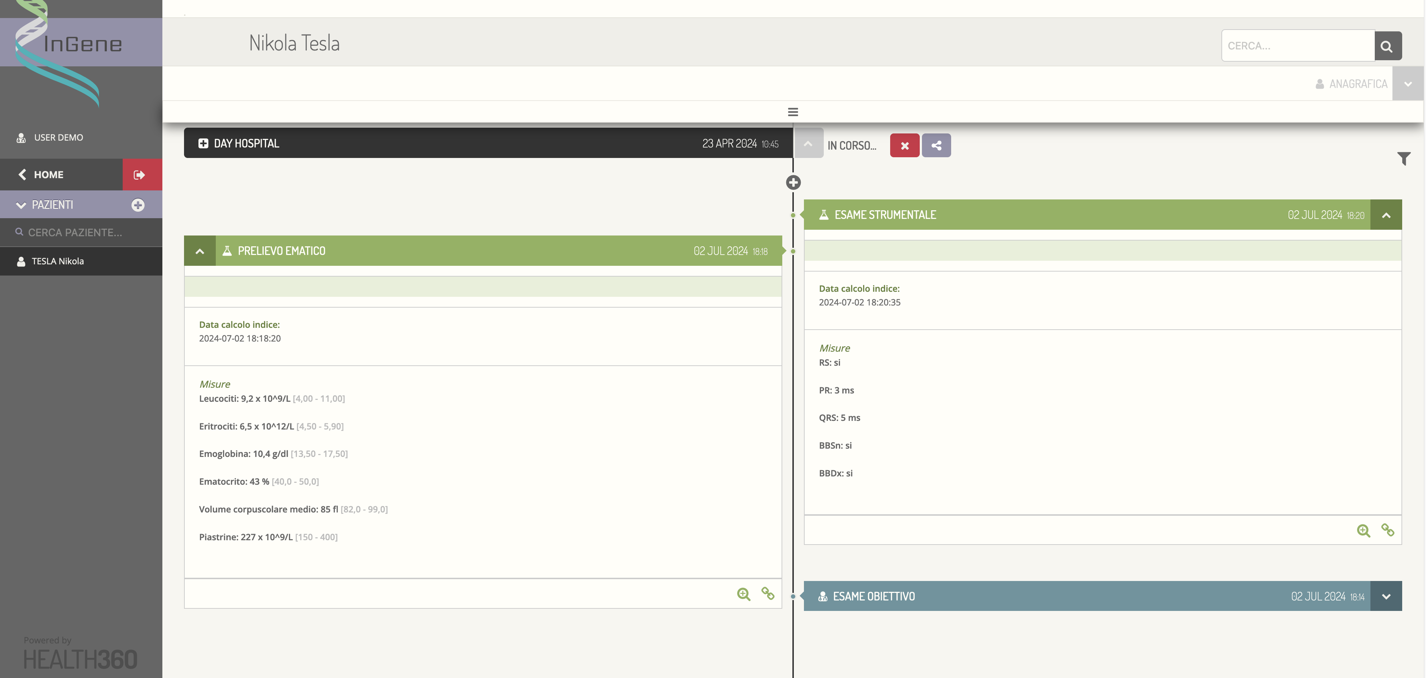Click the Emoglobina 10,4 g/dl line
1426x678 pixels.
click(274, 454)
